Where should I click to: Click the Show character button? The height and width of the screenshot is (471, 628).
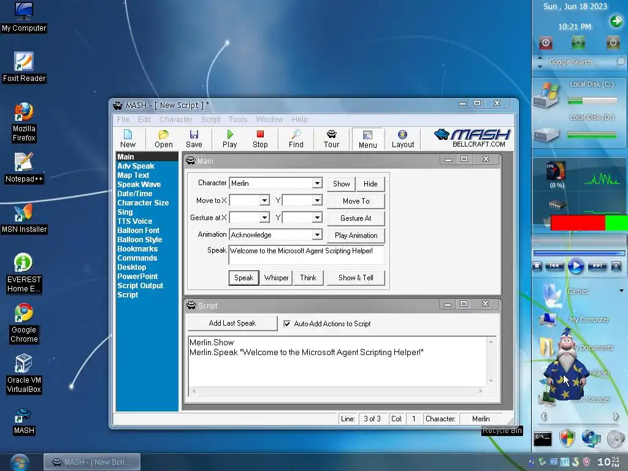tap(341, 184)
